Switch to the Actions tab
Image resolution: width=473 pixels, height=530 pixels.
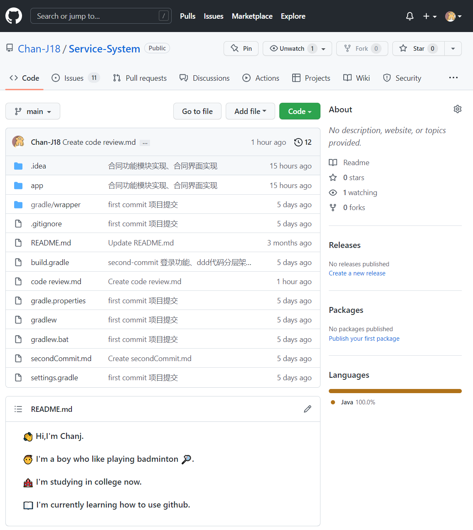pyautogui.click(x=261, y=78)
